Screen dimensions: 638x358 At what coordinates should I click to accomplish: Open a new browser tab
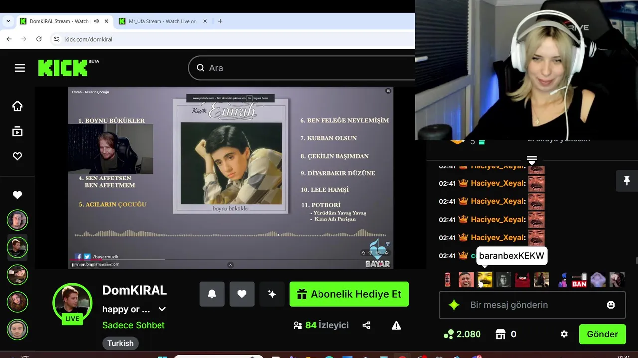pyautogui.click(x=220, y=21)
